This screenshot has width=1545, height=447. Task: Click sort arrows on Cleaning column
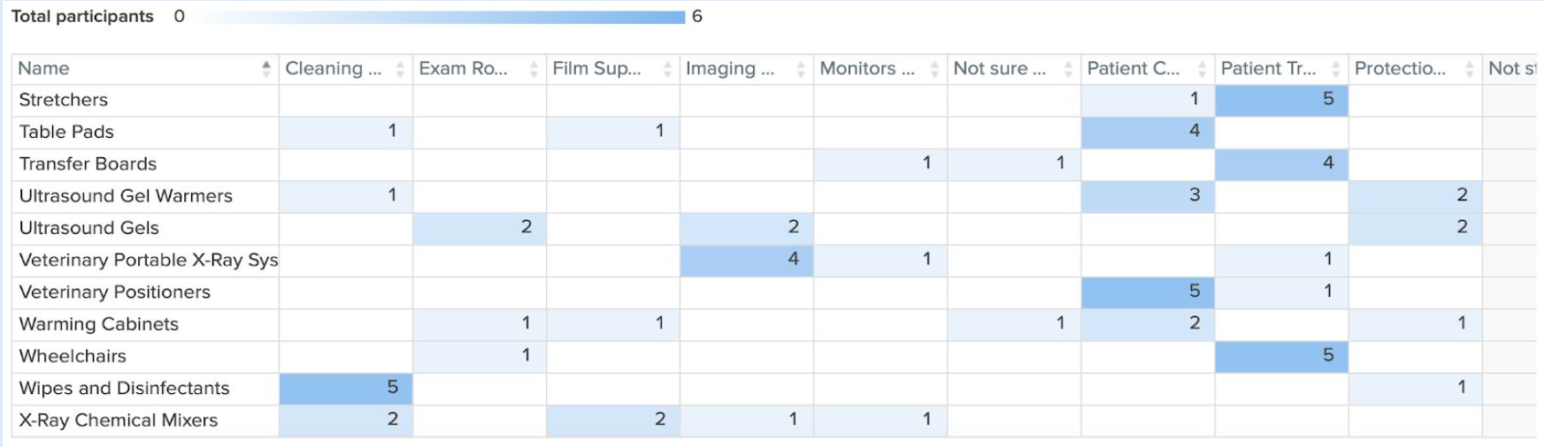click(x=400, y=69)
